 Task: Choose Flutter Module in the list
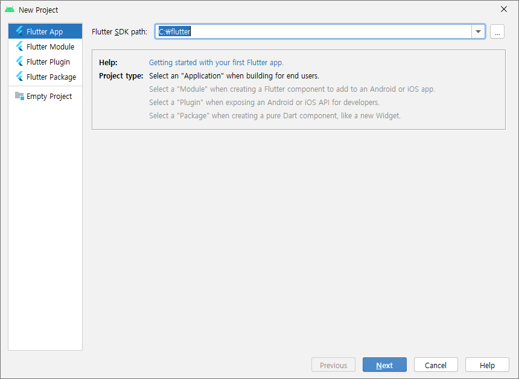coord(45,46)
